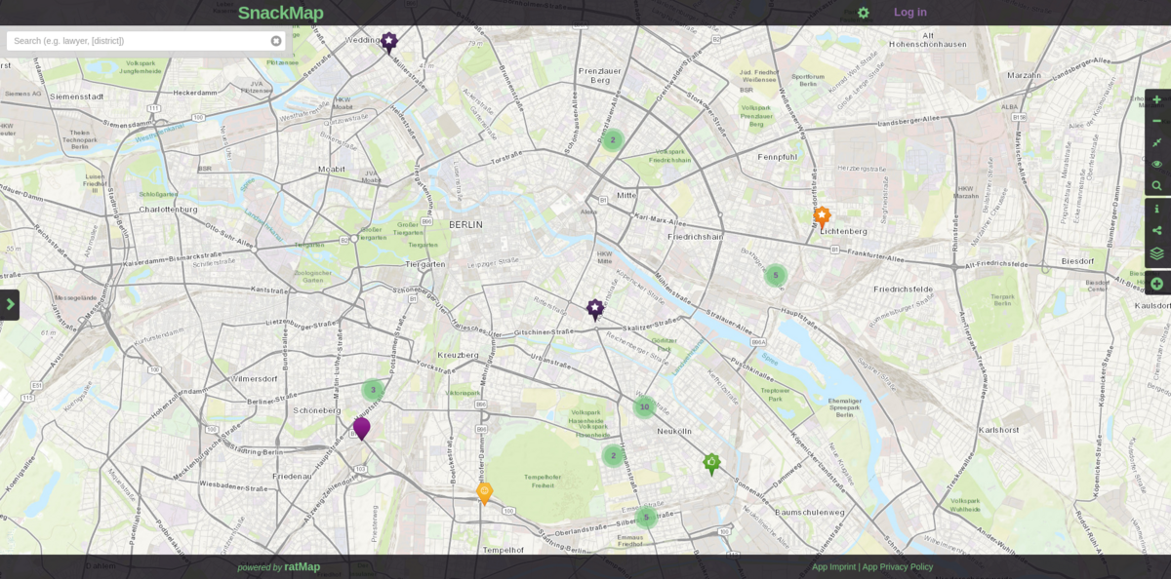The width and height of the screenshot is (1171, 579).
Task: Toggle marker visibility with the eye icon
Action: pos(1156,164)
